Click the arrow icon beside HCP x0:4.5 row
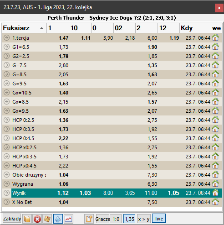224x225 pixels. point(6,165)
